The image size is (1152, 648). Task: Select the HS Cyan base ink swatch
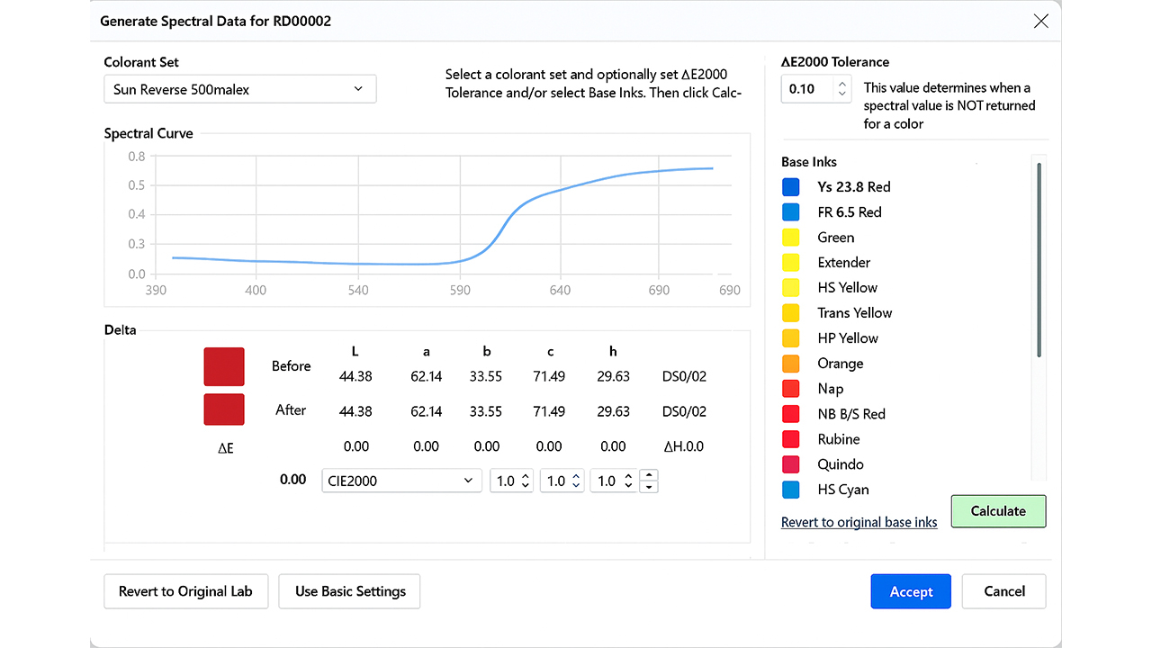click(791, 490)
